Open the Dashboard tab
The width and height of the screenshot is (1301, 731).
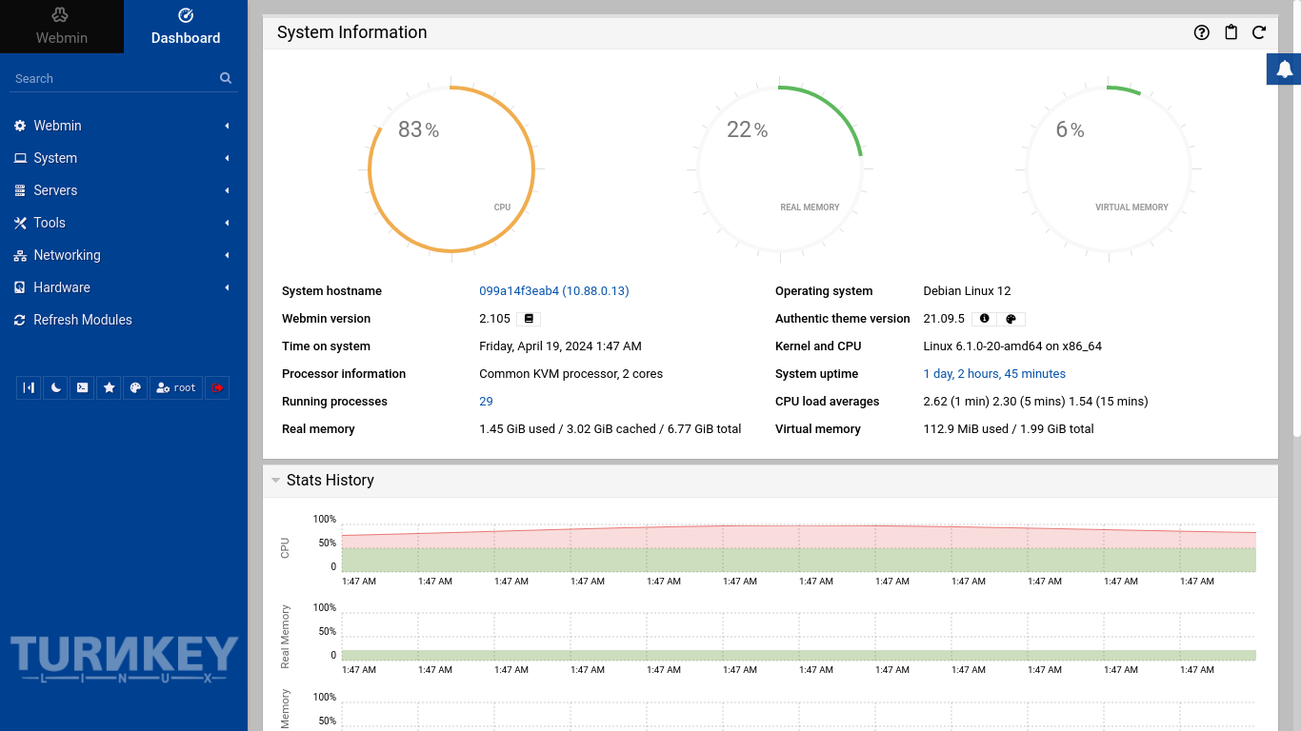point(185,27)
